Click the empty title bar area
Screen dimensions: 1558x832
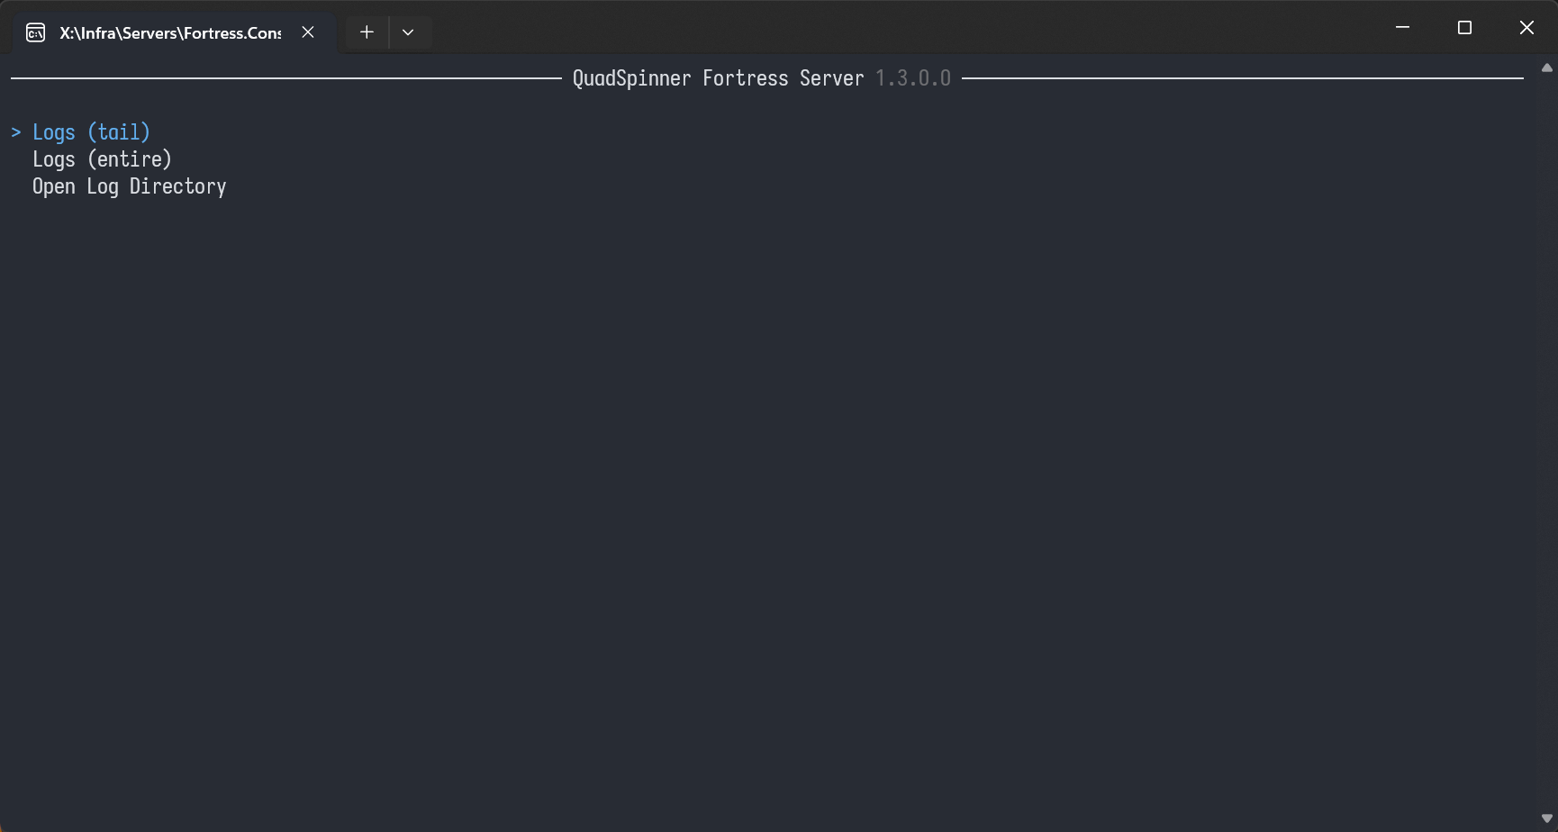click(901, 28)
